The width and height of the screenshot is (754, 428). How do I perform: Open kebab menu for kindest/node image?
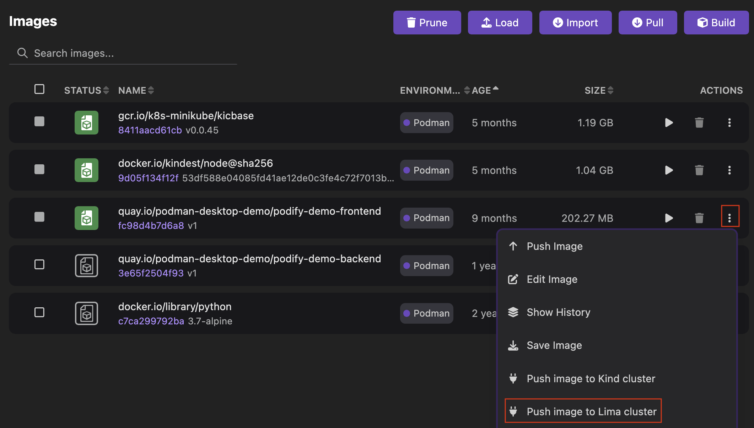coord(729,170)
